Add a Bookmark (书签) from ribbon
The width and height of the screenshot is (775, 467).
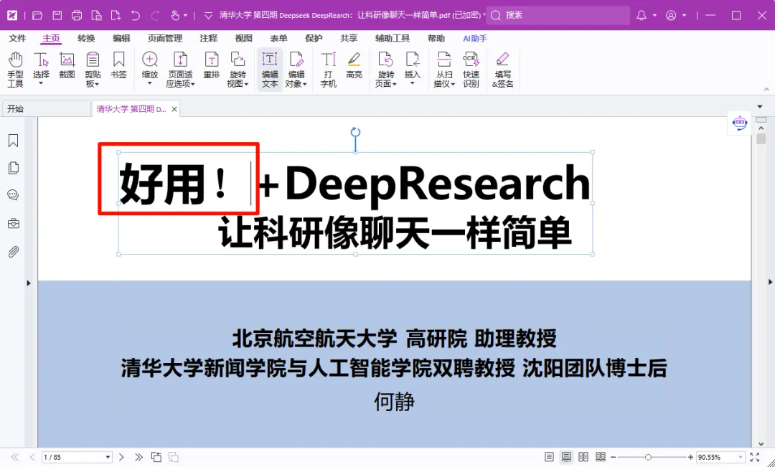(x=118, y=65)
